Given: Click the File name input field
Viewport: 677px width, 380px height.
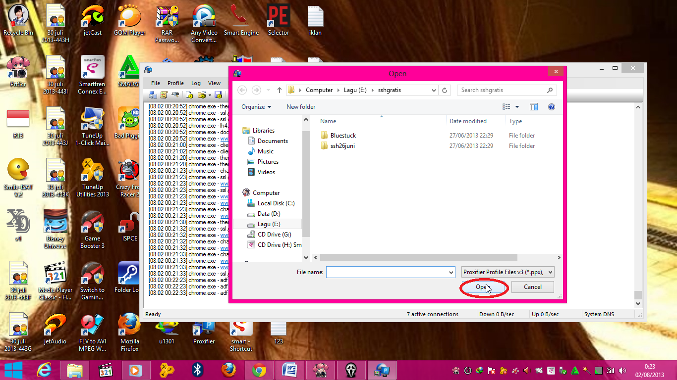Looking at the screenshot, I should coord(387,272).
